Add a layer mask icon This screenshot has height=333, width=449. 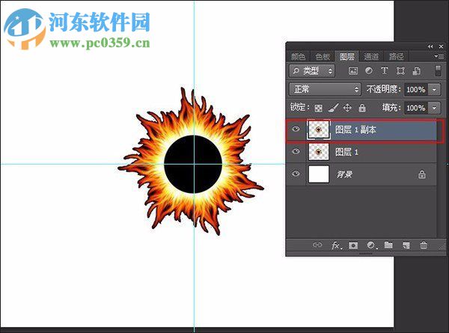[x=353, y=245]
